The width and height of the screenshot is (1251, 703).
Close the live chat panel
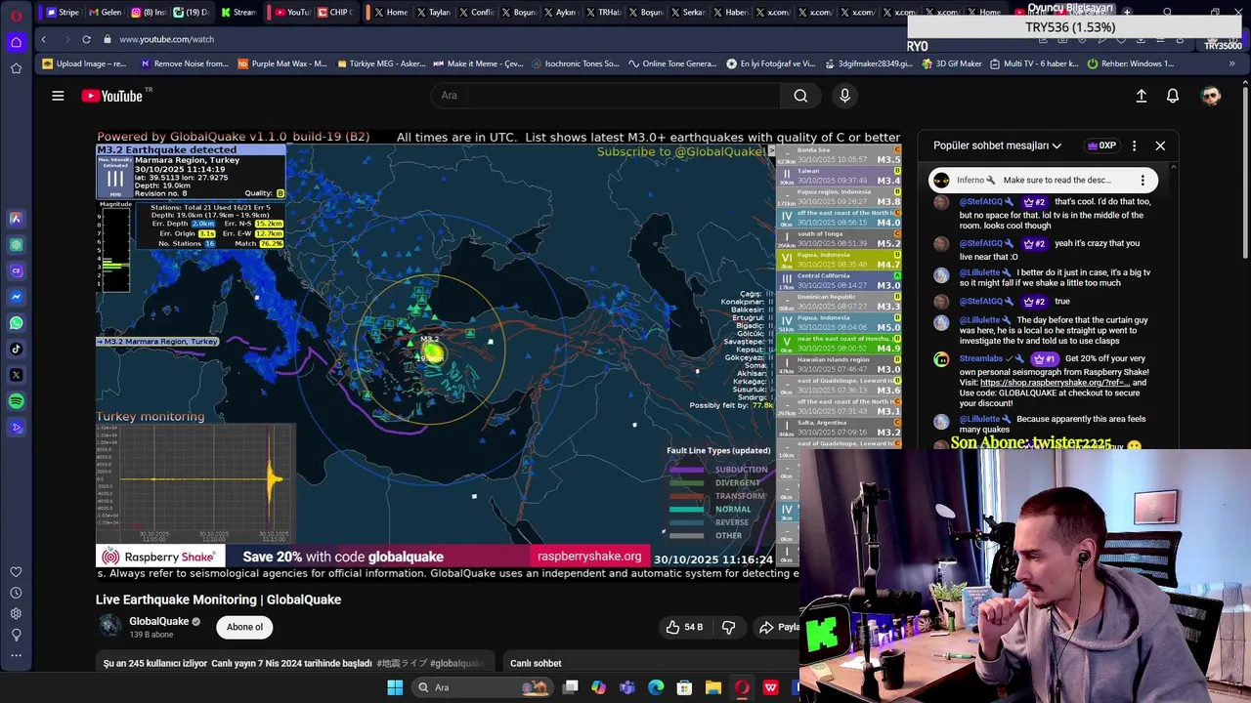(x=1160, y=145)
